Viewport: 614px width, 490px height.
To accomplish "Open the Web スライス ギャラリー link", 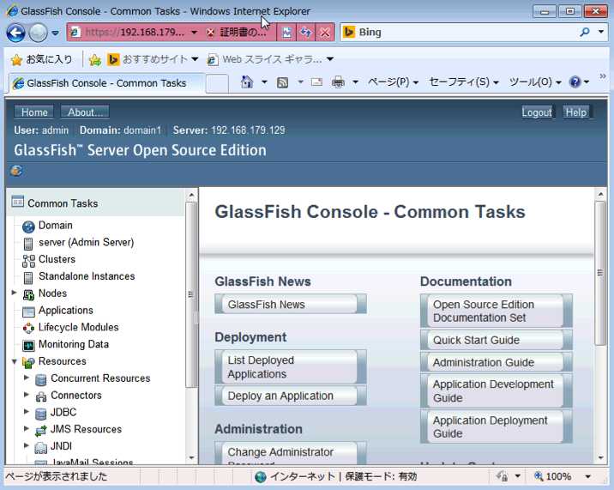I will (270, 59).
